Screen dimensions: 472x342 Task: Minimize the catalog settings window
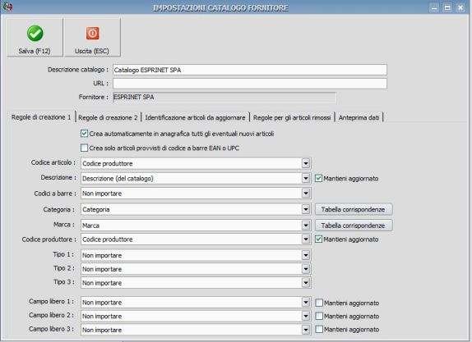pyautogui.click(x=434, y=7)
